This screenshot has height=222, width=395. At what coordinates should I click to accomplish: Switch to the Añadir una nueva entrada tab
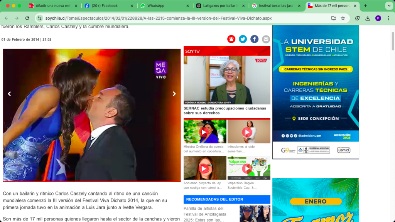pos(53,6)
